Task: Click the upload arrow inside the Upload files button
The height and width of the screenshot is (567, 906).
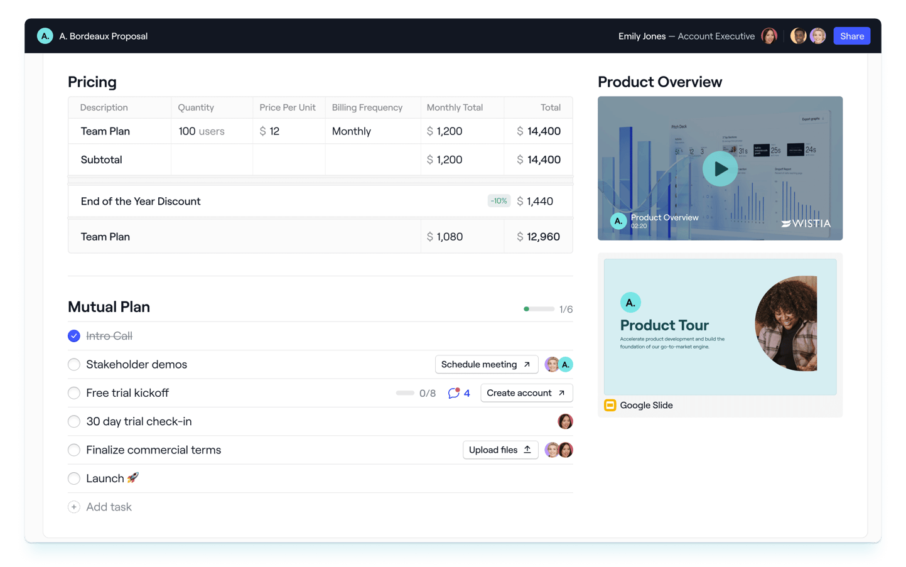Action: coord(528,450)
